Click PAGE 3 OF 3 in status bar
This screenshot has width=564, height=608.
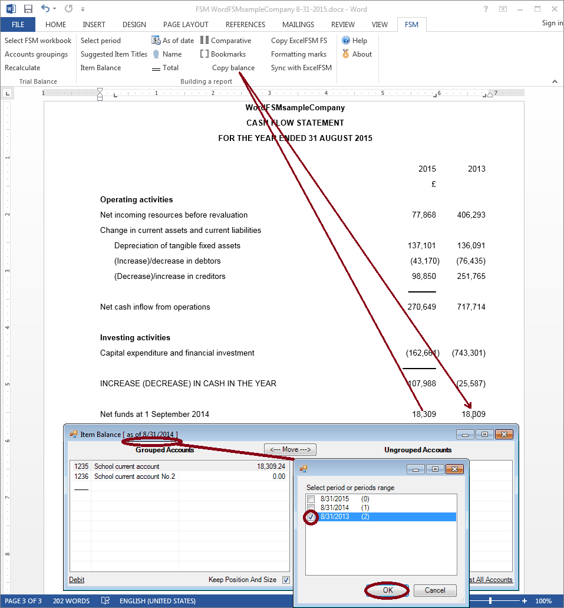(23, 601)
